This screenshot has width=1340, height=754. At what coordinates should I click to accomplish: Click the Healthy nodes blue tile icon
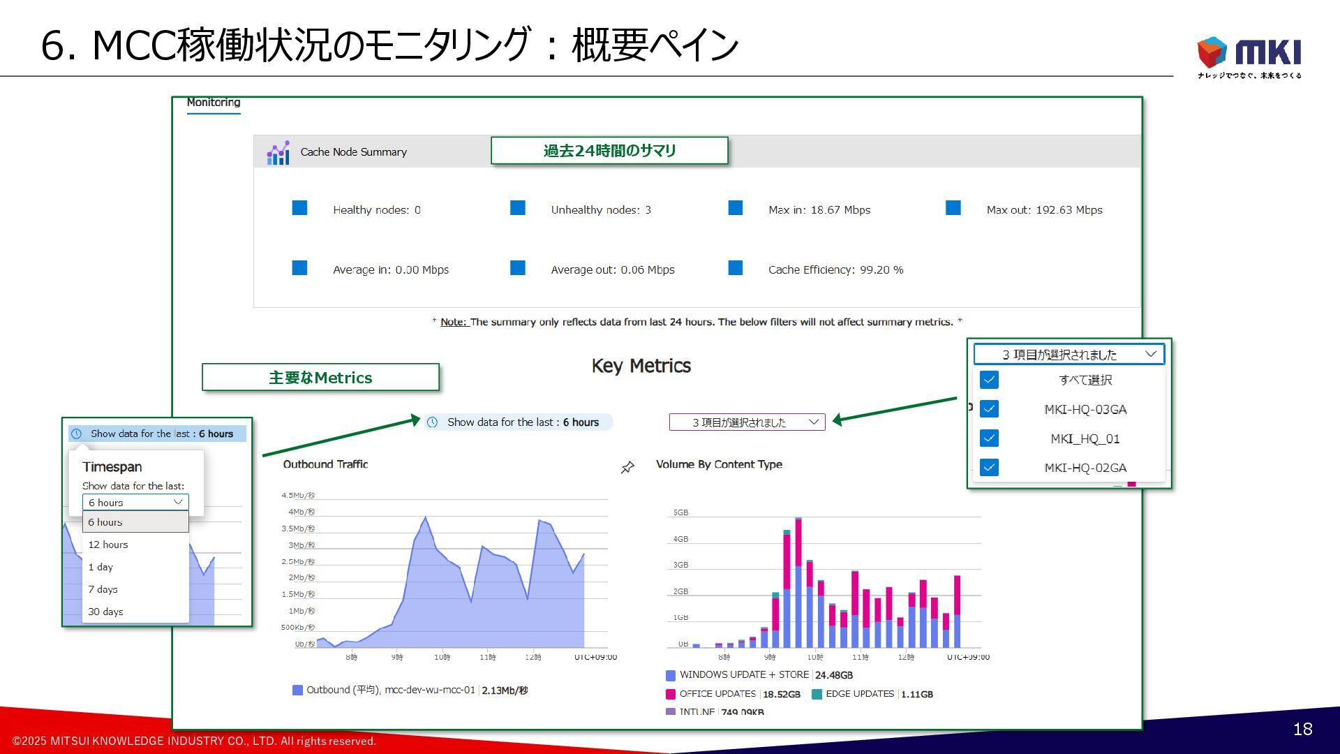(299, 208)
